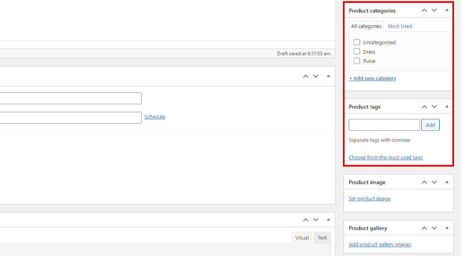Viewport: 461px width, 256px height.
Task: Focus the input field above Schedule row
Action: pyautogui.click(x=70, y=98)
